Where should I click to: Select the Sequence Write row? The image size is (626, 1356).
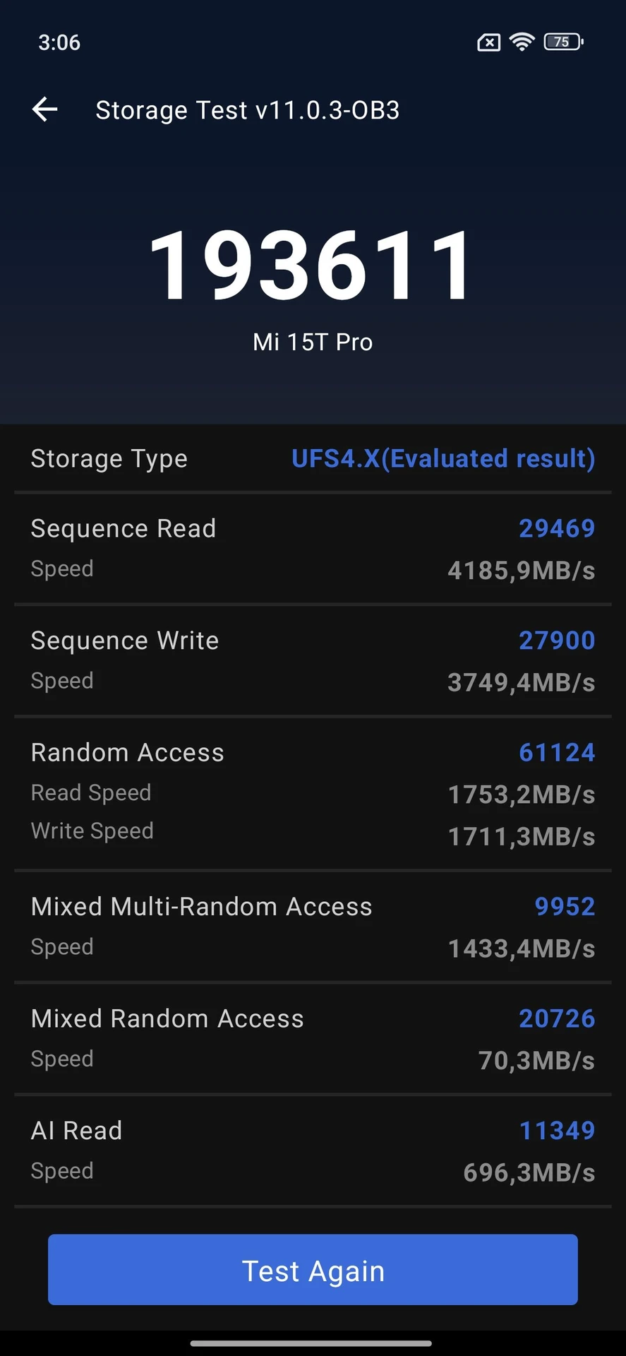[313, 660]
